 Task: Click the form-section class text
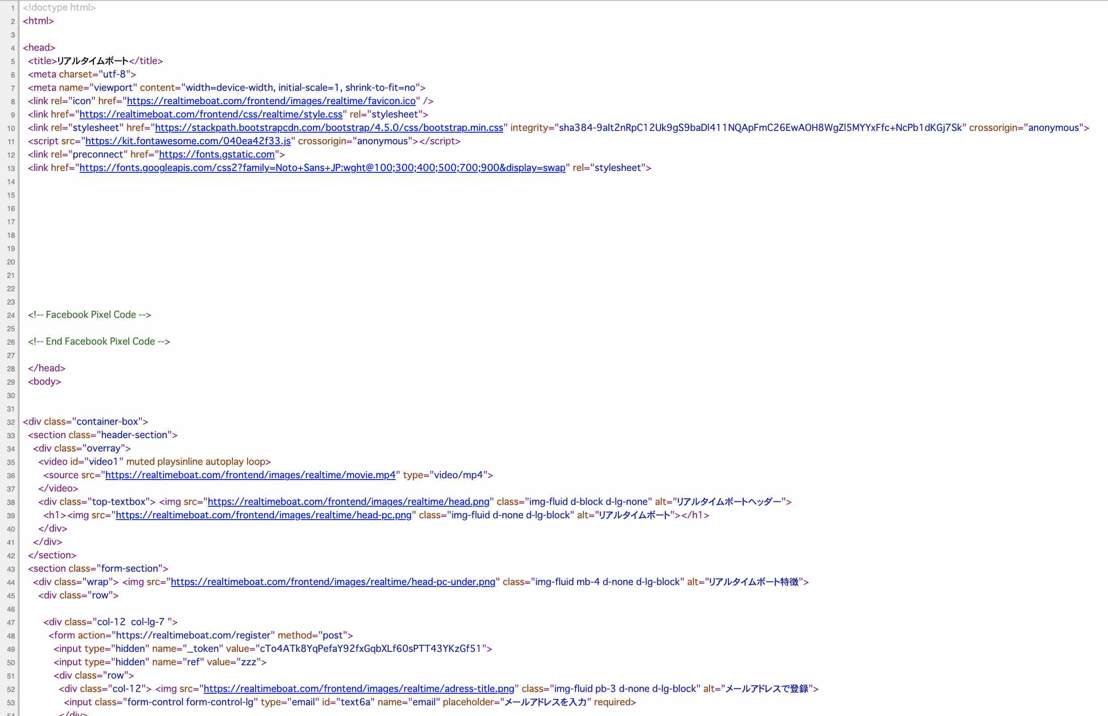[130, 569]
